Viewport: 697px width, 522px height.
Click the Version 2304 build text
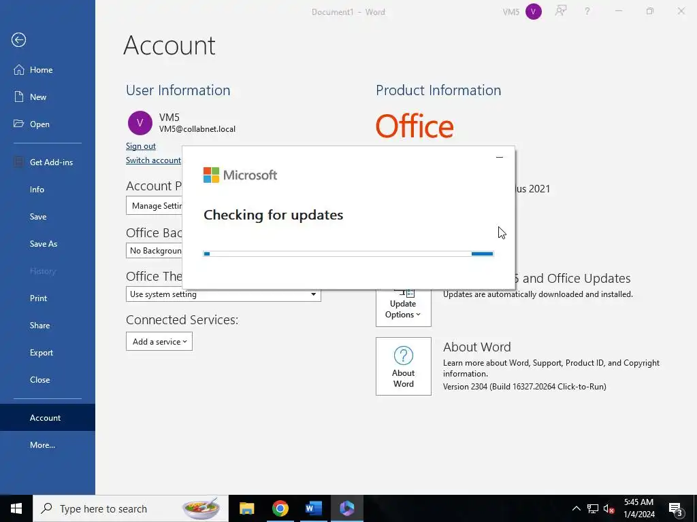pos(525,387)
